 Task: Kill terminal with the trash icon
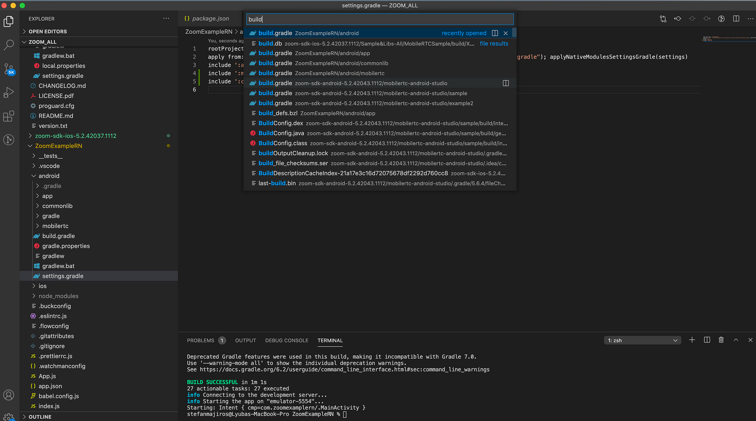[721, 340]
